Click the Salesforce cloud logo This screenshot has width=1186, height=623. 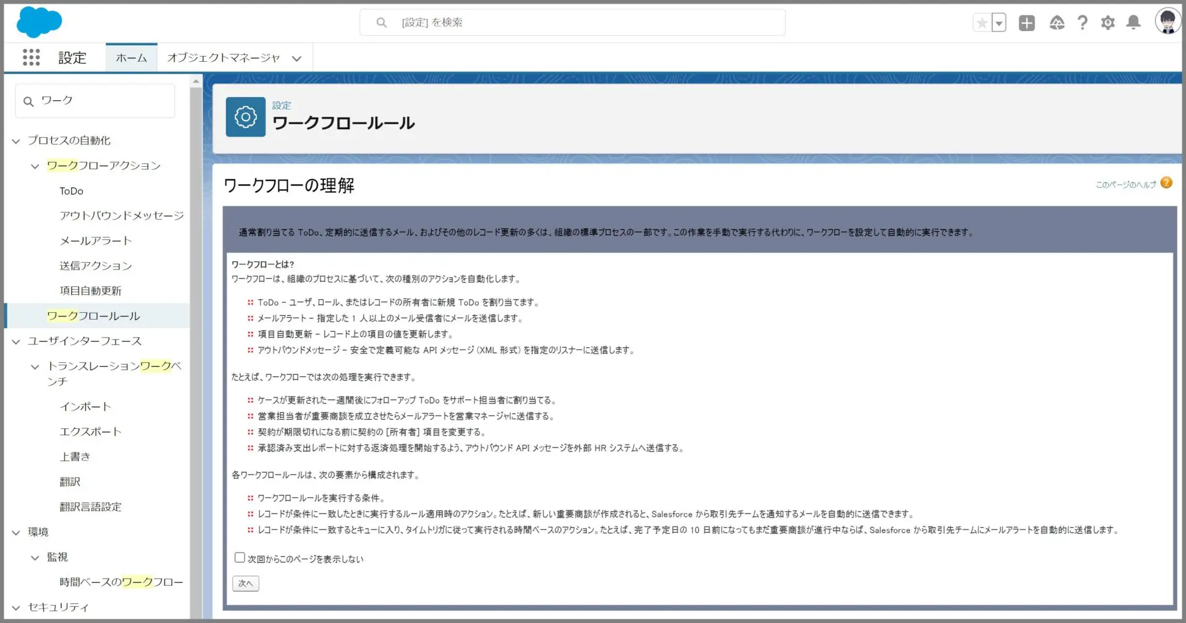pyautogui.click(x=39, y=22)
